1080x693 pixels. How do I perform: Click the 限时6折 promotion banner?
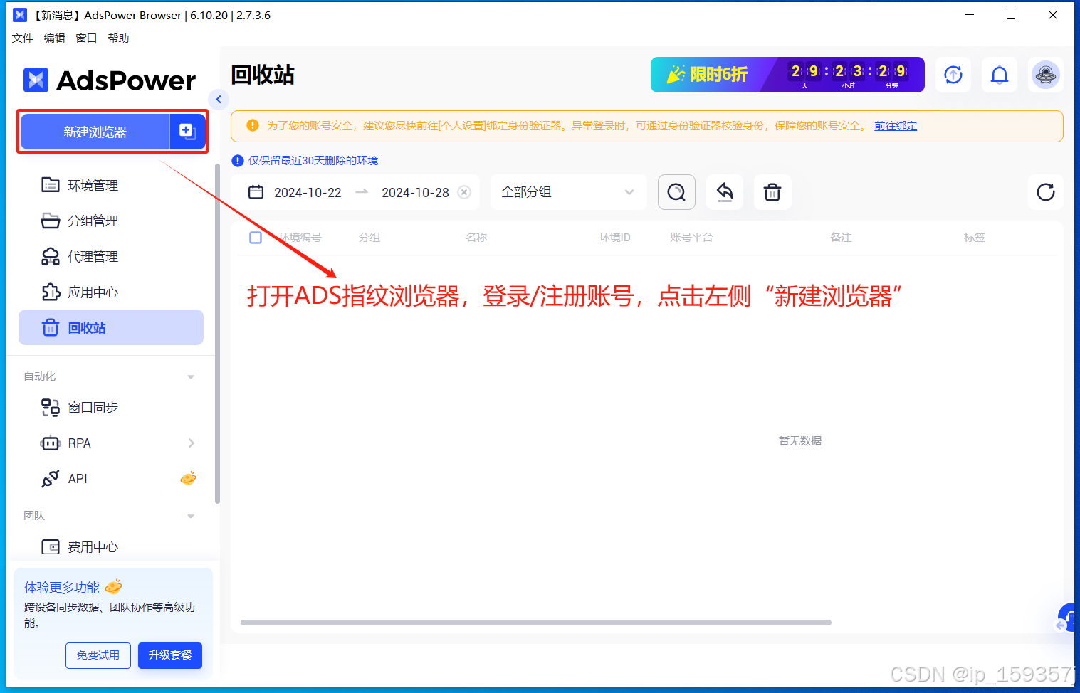tap(787, 75)
